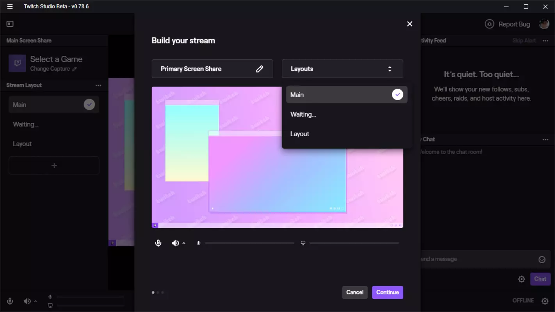The image size is (555, 312).
Task: Click the stream preview thumbnail
Action: point(277,157)
